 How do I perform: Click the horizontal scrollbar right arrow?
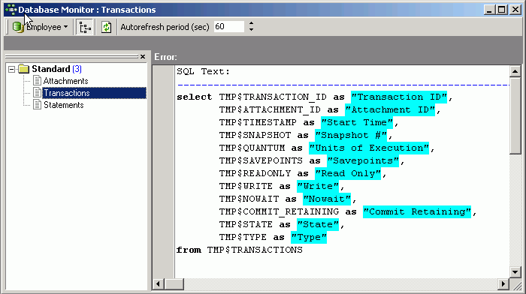point(503,284)
